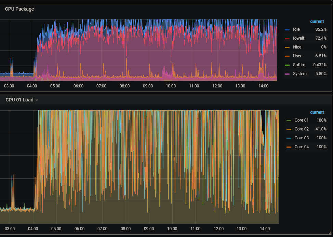Image resolution: width=333 pixels, height=237 pixels.
Task: Click the Idle legend color swatch
Action: 287,30
